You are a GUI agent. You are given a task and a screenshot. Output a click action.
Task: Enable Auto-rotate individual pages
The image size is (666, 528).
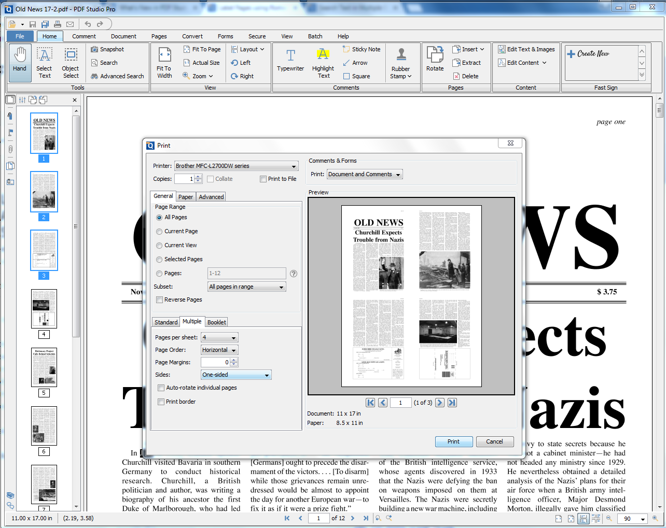tap(161, 388)
